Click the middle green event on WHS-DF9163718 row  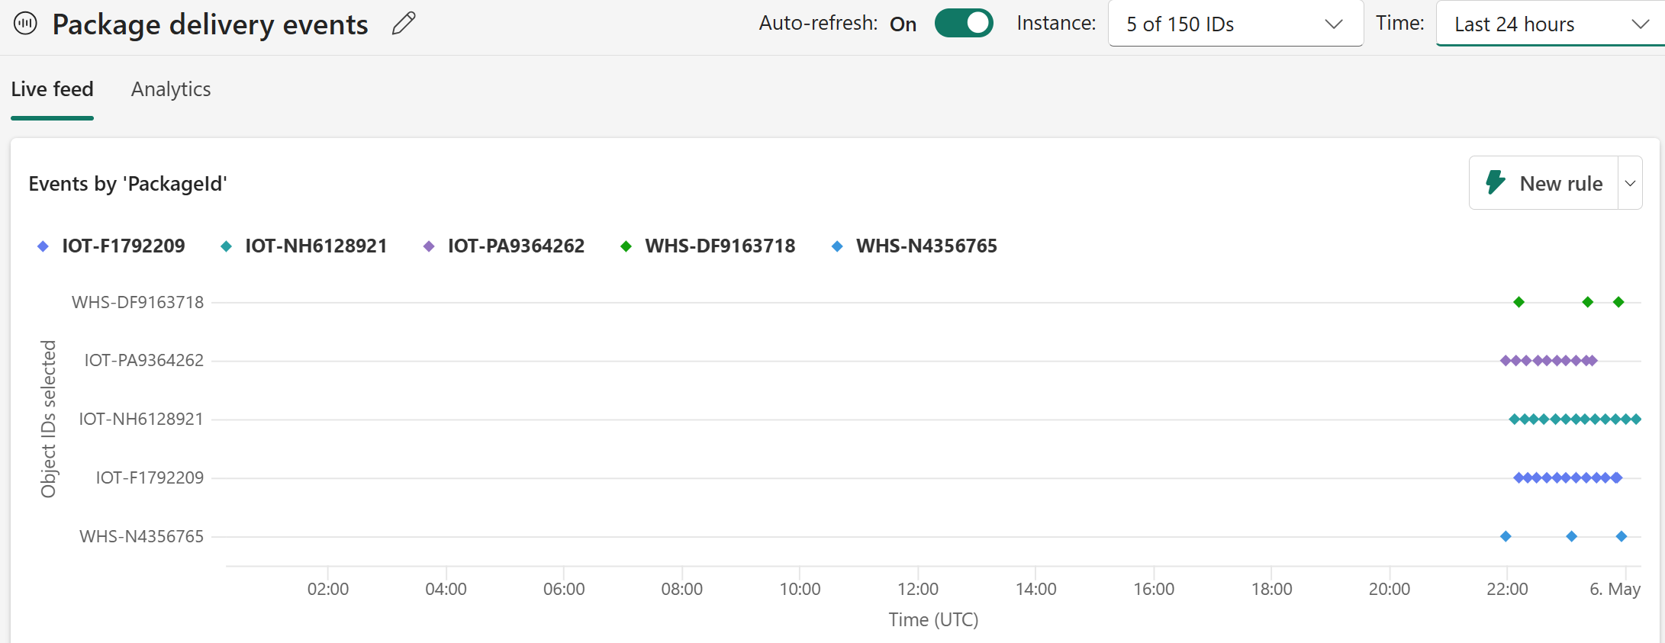[1588, 302]
